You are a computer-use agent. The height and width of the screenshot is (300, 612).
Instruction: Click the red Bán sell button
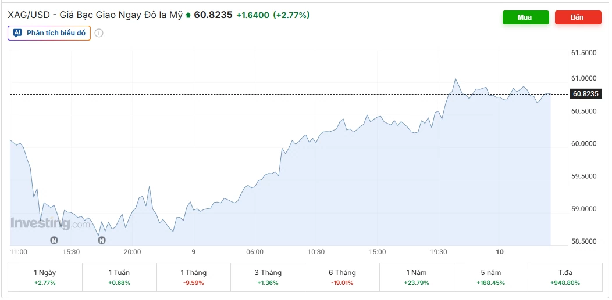[x=578, y=17]
